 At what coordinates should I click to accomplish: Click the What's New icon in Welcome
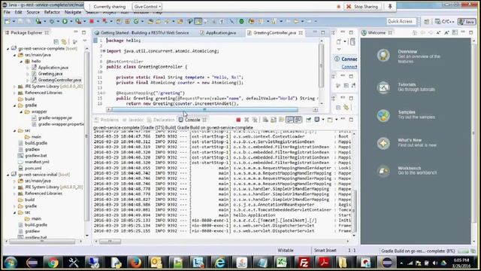click(x=383, y=143)
